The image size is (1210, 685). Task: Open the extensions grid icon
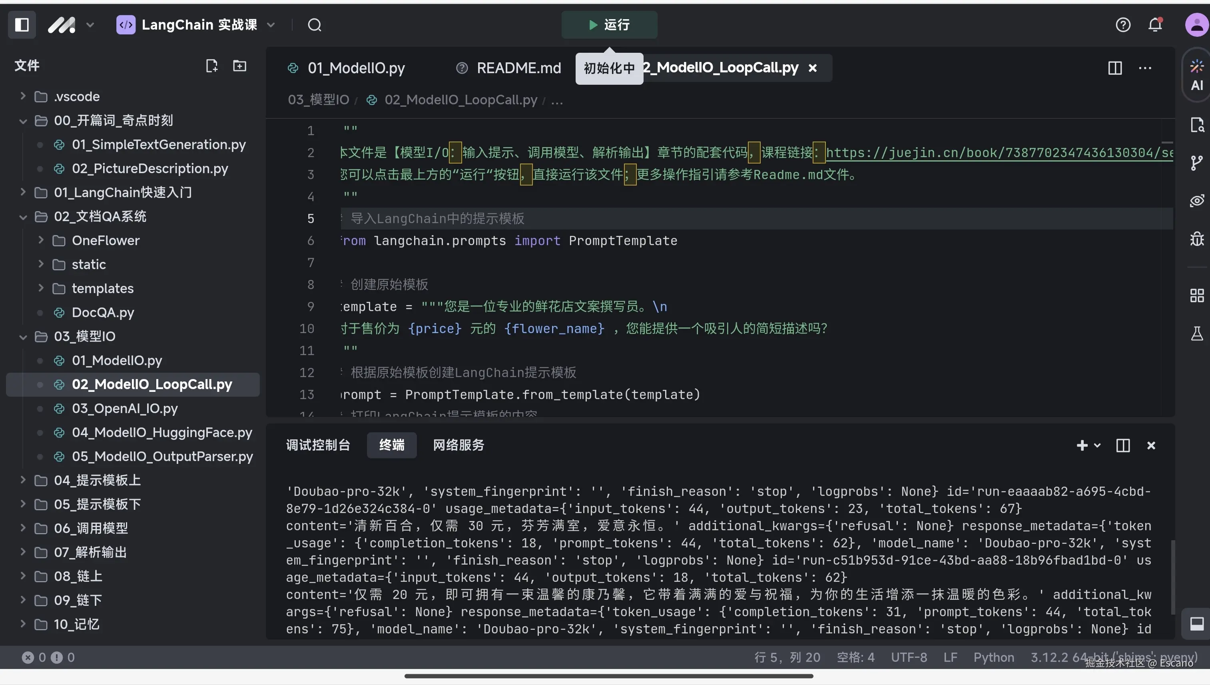(1197, 296)
